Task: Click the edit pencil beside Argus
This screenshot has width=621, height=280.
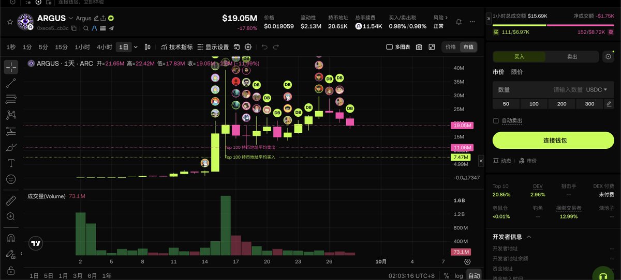Action: tap(96, 19)
